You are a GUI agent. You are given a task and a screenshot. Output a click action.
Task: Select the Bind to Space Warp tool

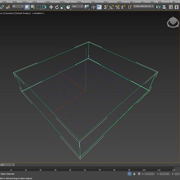point(8,7)
